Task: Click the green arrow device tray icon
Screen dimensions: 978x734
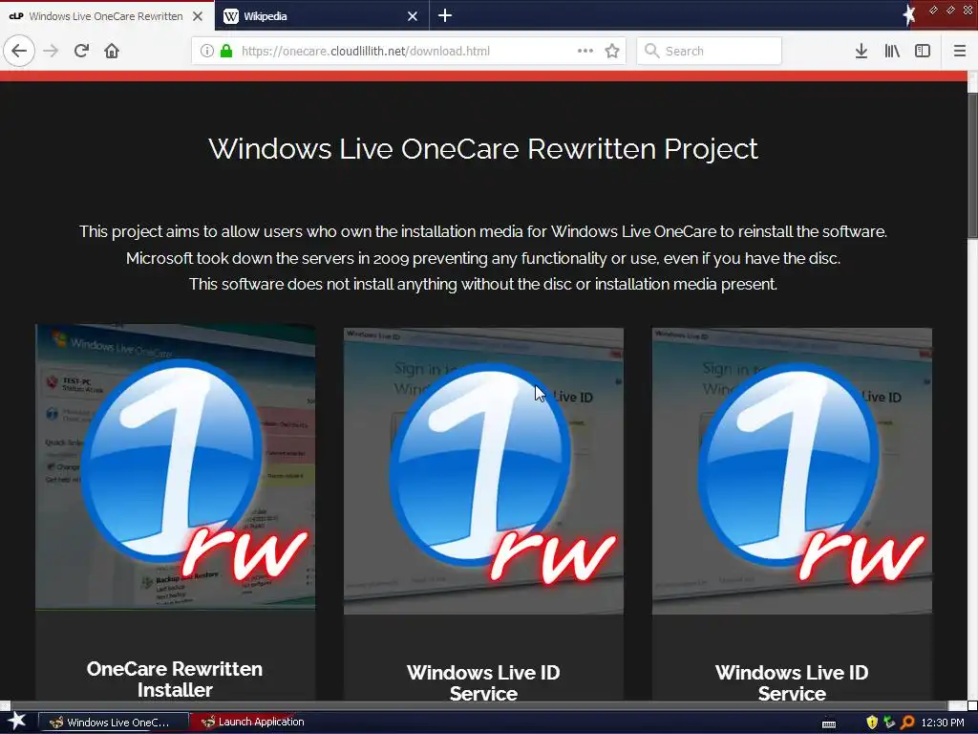Action: click(889, 723)
